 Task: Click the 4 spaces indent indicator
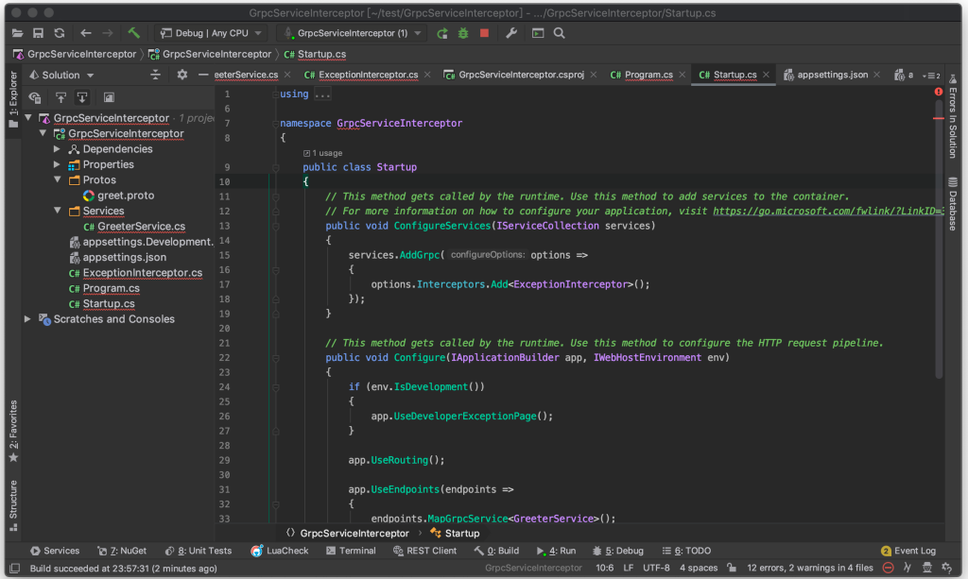[699, 568]
